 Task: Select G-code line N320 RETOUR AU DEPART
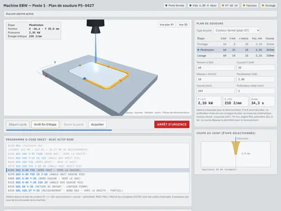coord(98,186)
